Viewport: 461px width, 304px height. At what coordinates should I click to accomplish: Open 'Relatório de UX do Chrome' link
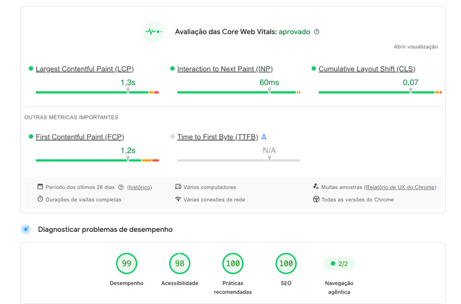400,187
